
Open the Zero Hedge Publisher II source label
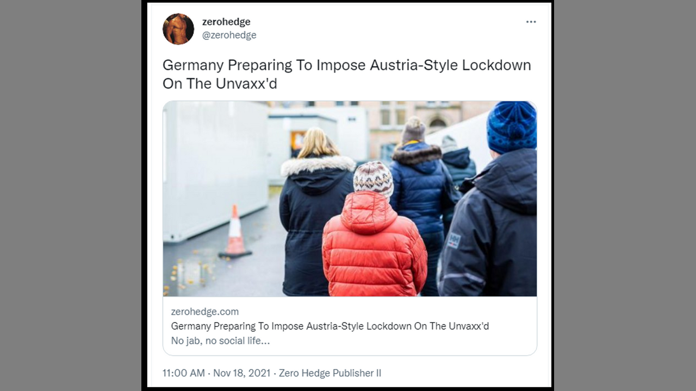click(x=330, y=373)
